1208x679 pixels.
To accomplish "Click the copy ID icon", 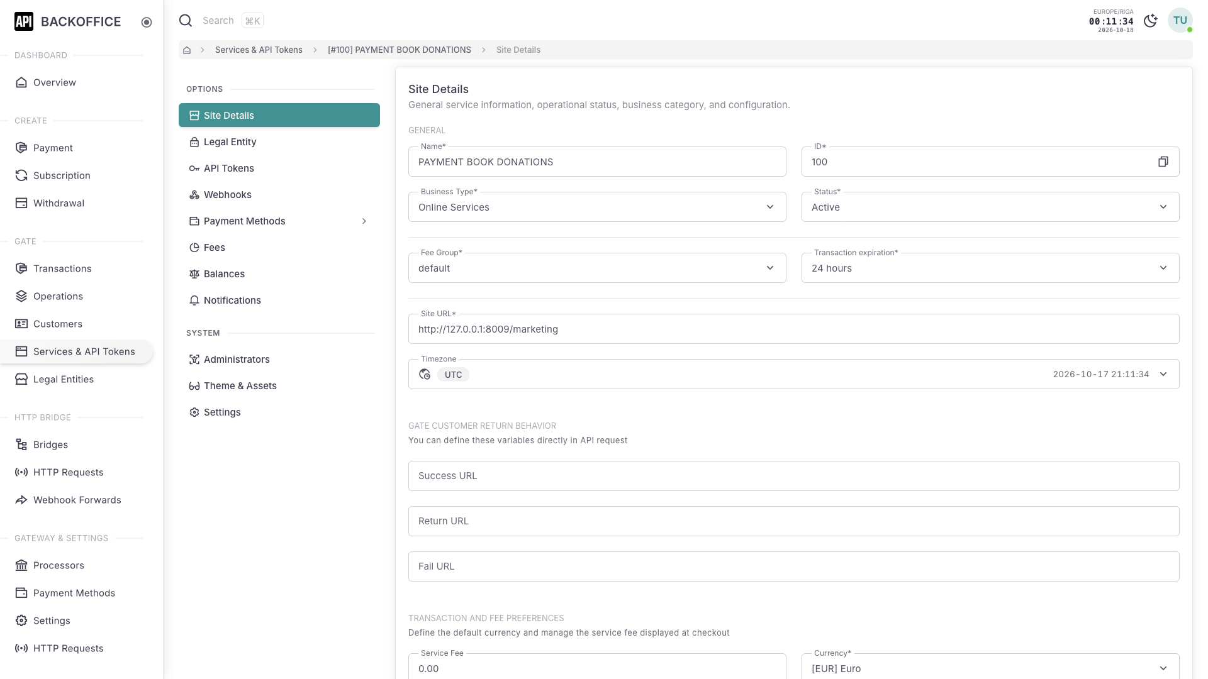I will tap(1163, 162).
